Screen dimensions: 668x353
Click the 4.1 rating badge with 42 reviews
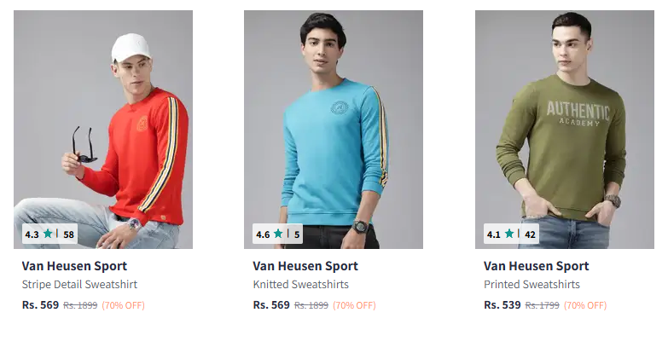511,234
